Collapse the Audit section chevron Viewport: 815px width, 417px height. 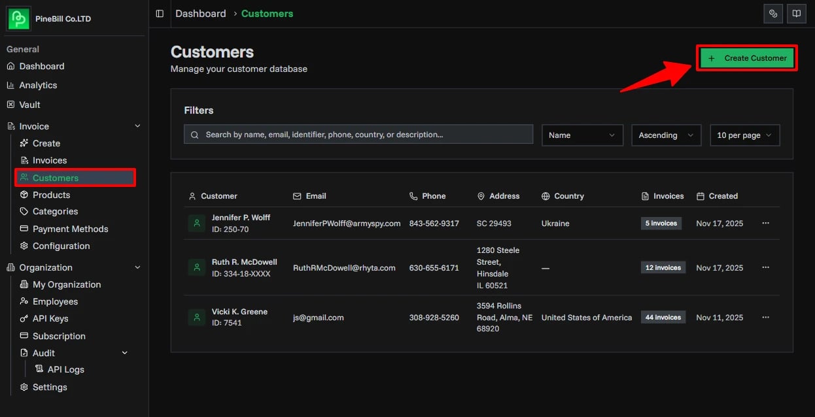pyautogui.click(x=124, y=352)
